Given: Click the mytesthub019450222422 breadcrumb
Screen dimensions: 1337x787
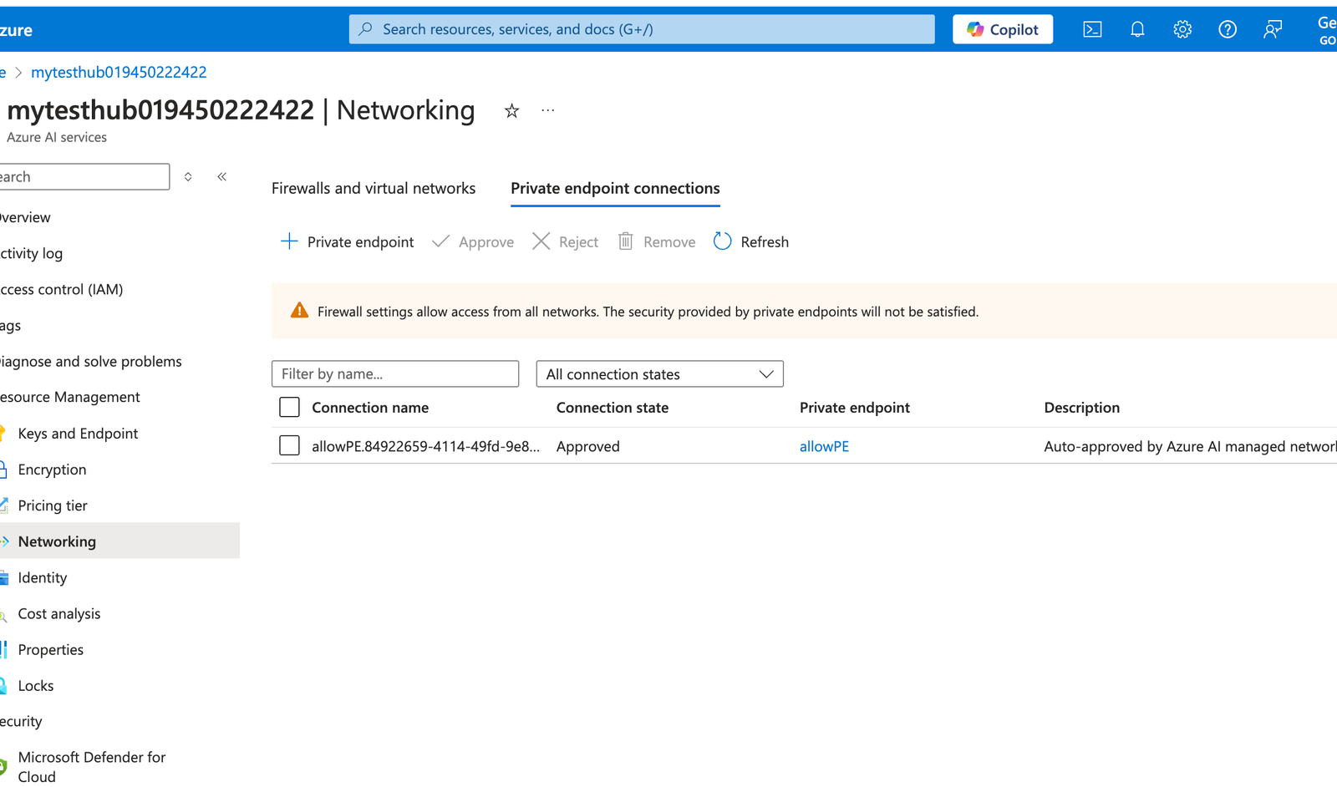Looking at the screenshot, I should click(x=119, y=72).
